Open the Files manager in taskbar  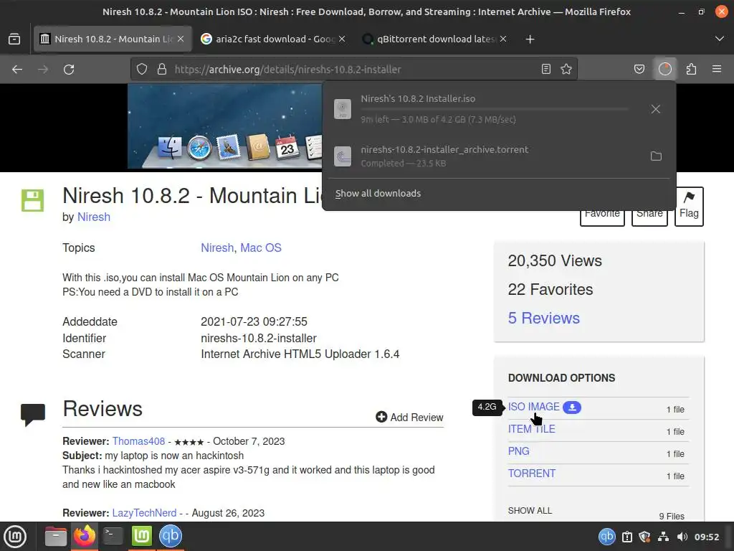coord(56,536)
